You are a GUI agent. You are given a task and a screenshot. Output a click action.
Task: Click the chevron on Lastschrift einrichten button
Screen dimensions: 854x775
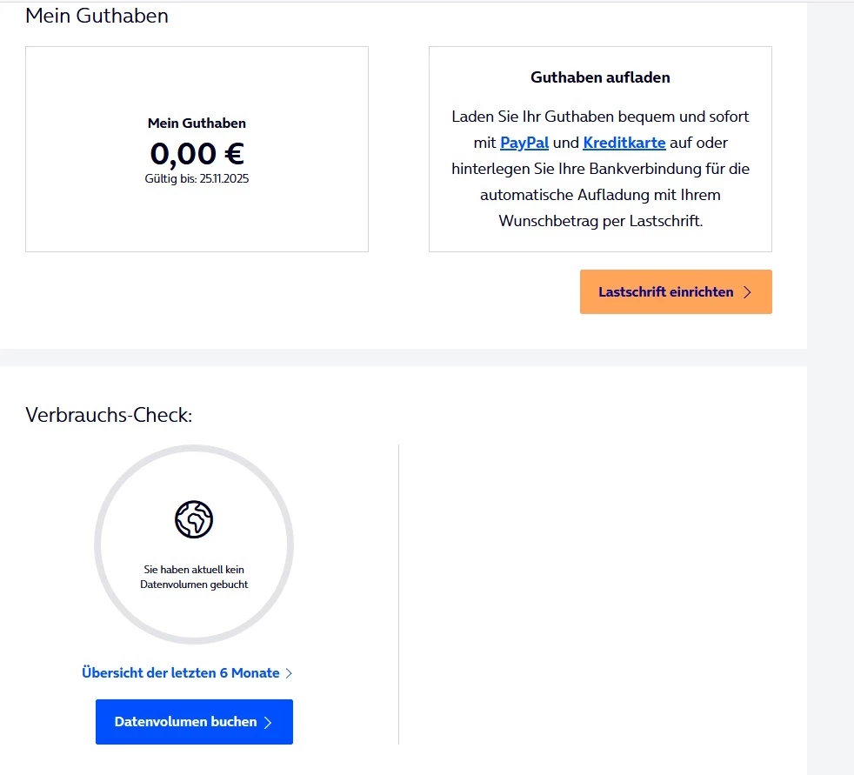point(747,292)
